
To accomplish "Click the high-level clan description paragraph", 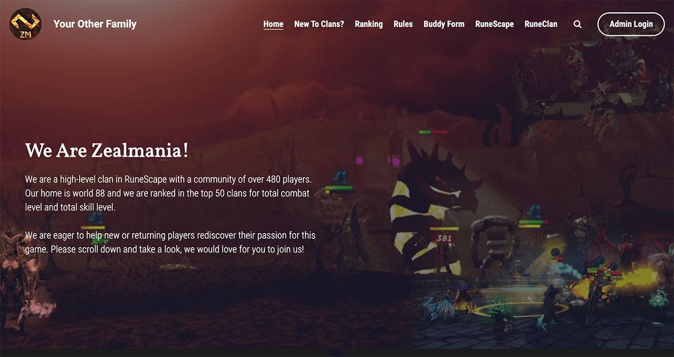I will click(x=168, y=193).
